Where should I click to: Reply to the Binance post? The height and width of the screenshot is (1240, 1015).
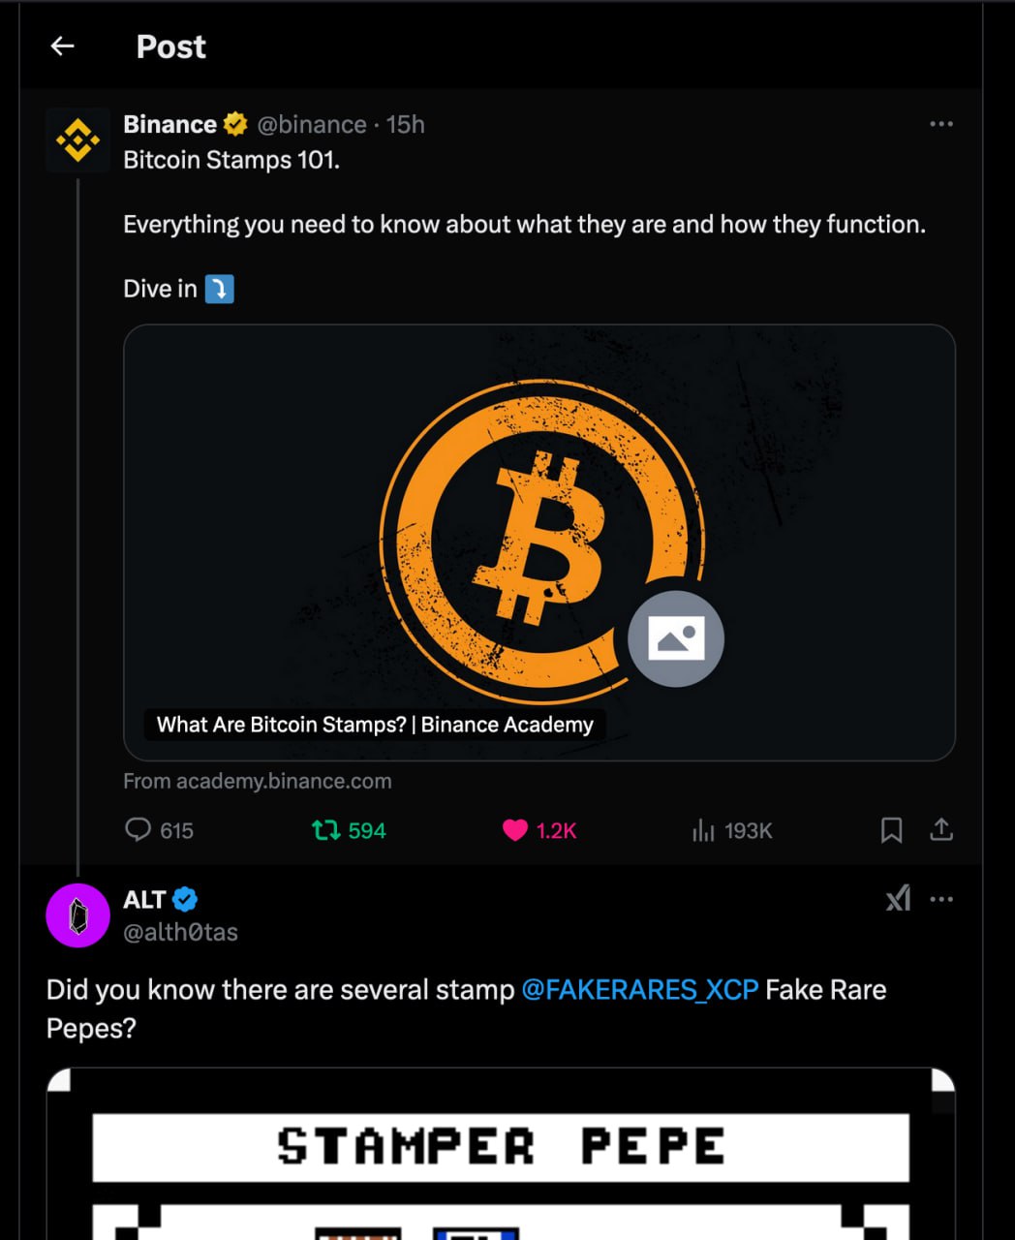pyautogui.click(x=138, y=830)
